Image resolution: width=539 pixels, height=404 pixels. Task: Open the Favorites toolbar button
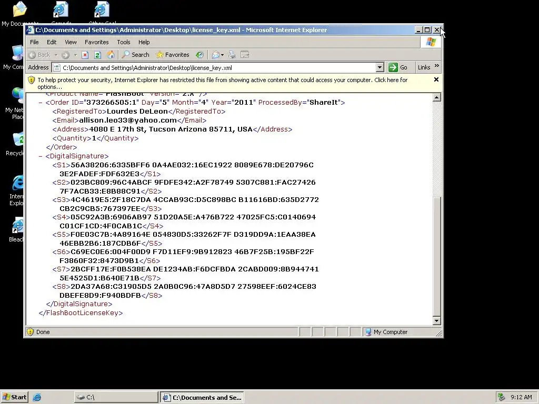point(173,55)
